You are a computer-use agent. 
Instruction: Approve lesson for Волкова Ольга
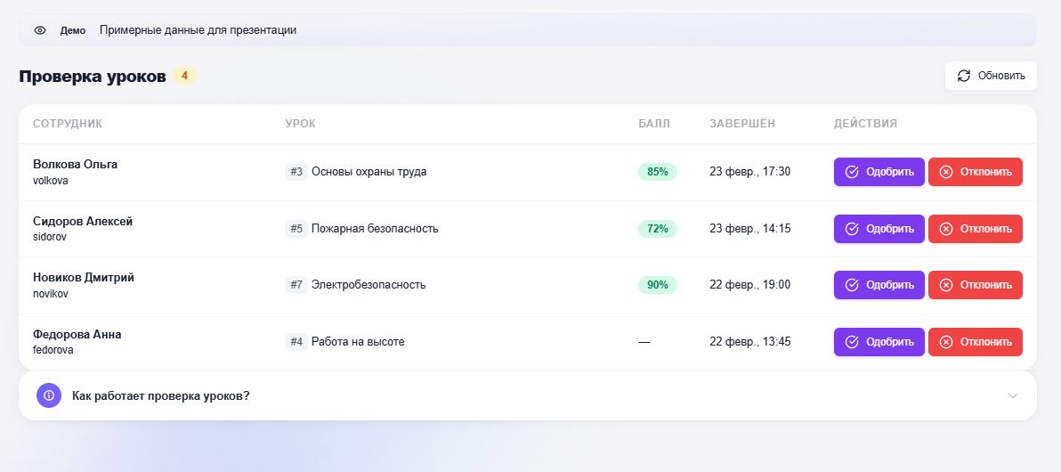click(x=879, y=172)
